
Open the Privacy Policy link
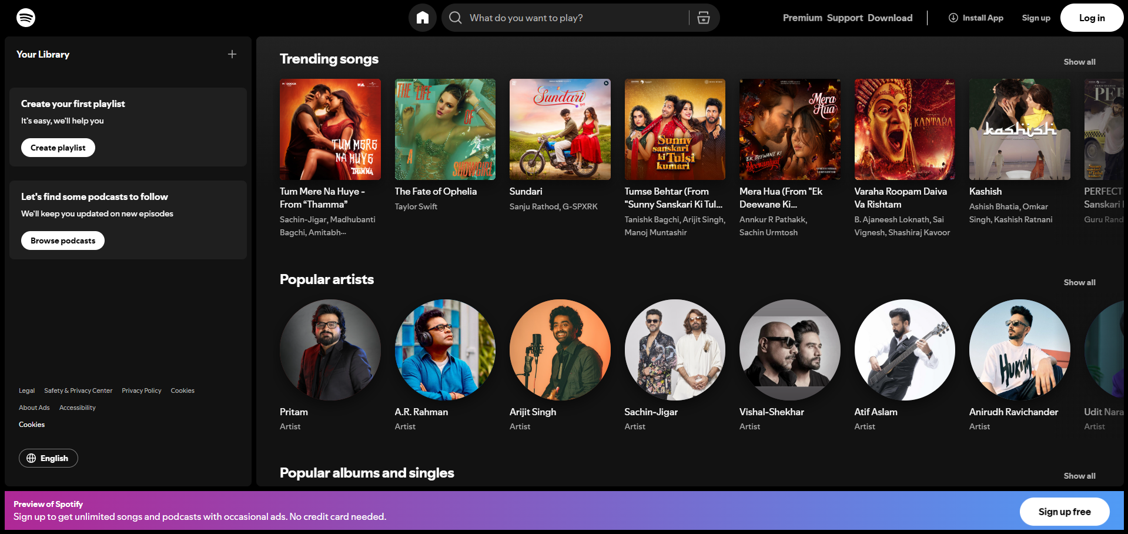click(x=141, y=391)
